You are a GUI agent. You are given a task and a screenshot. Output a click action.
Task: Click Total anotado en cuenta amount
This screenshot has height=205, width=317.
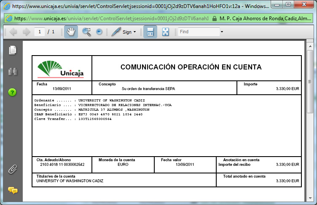tap(287, 181)
